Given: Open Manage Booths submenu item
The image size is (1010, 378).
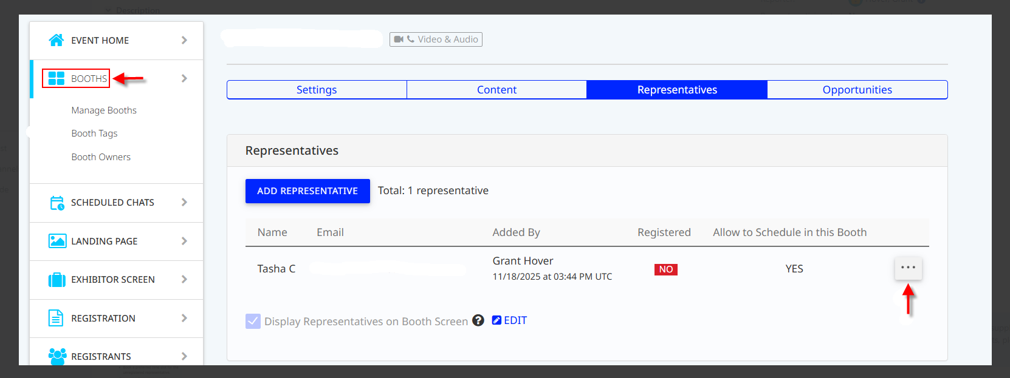Looking at the screenshot, I should pos(104,110).
